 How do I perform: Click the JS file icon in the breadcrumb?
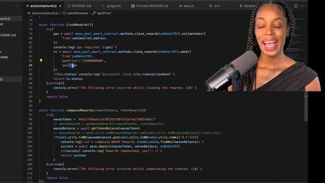[x=29, y=13]
